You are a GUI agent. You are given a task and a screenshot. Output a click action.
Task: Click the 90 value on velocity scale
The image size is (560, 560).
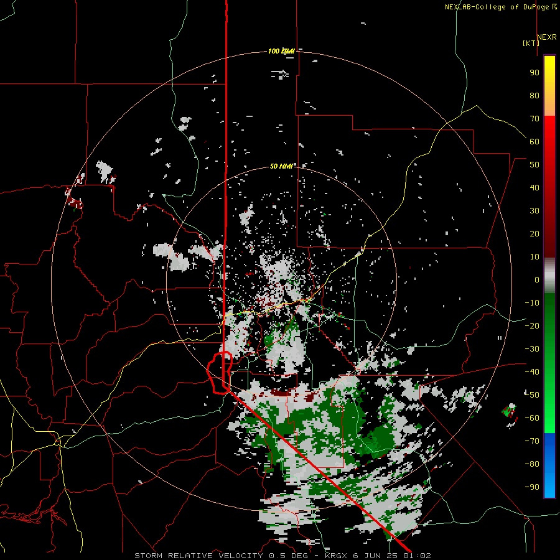coord(534,73)
